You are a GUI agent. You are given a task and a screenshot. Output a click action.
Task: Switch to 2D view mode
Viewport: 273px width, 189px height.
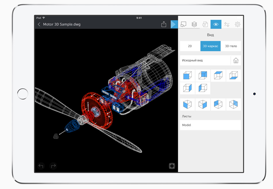tap(190, 46)
